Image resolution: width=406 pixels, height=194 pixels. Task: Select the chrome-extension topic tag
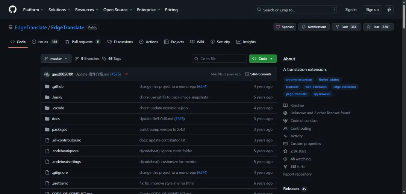[299, 80]
